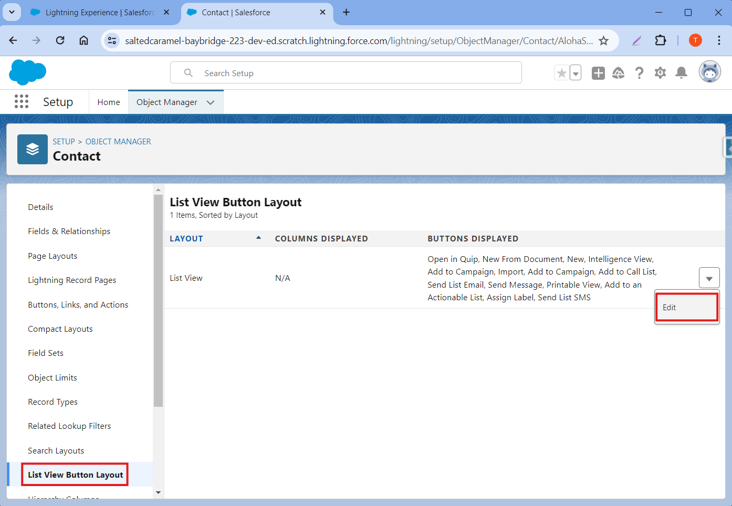The image size is (732, 506).
Task: Open Compact Layouts in the sidebar
Action: [60, 329]
